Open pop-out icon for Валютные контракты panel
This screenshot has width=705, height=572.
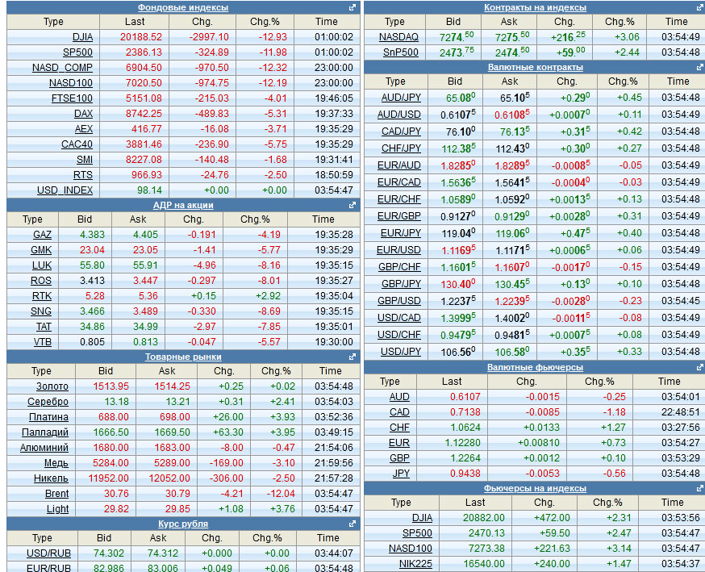[x=697, y=67]
